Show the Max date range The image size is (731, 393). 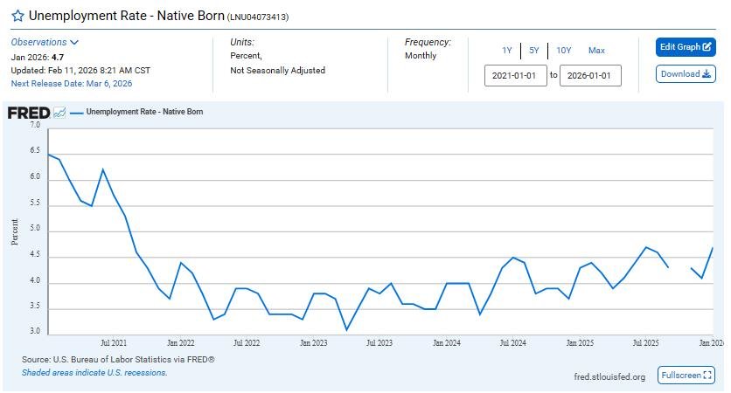coord(596,51)
